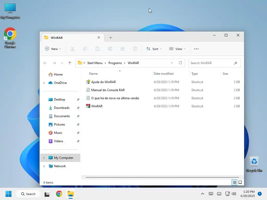Screen dimensions: 267x200
Task: Open the View dropdown menu
Action: tap(177, 49)
